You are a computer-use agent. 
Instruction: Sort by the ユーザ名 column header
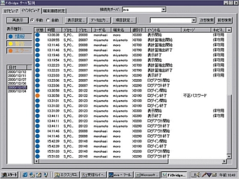(101, 30)
